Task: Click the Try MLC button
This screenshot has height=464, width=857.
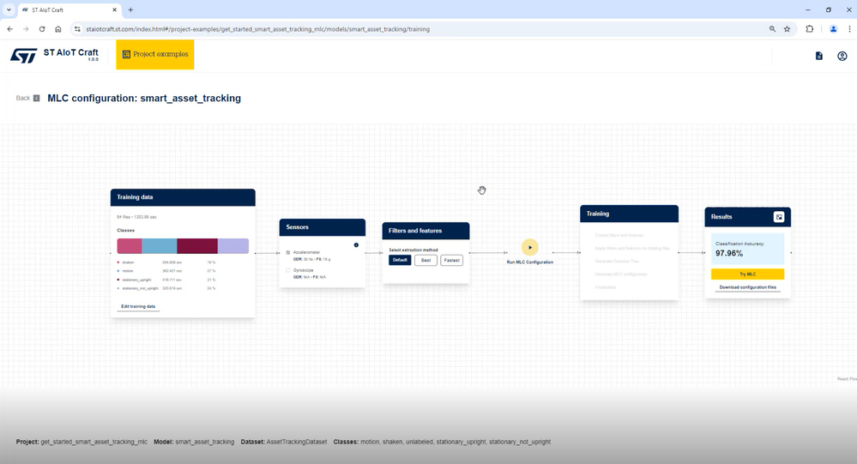Action: point(747,274)
